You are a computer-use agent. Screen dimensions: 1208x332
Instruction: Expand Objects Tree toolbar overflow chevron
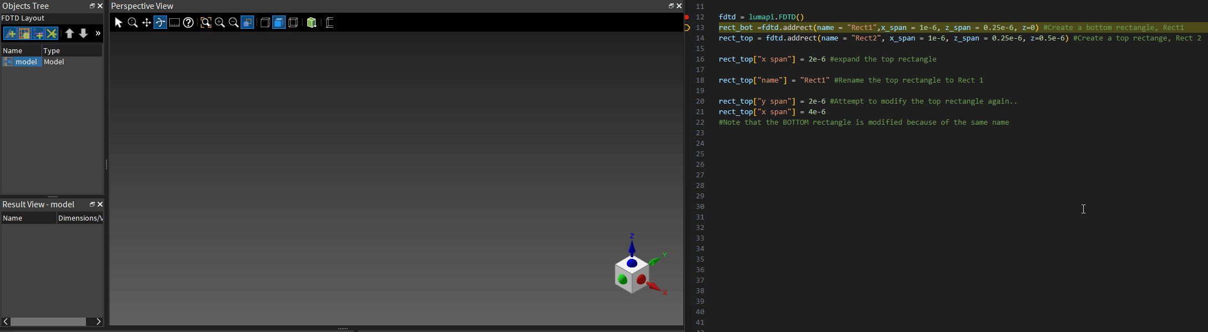pos(98,34)
